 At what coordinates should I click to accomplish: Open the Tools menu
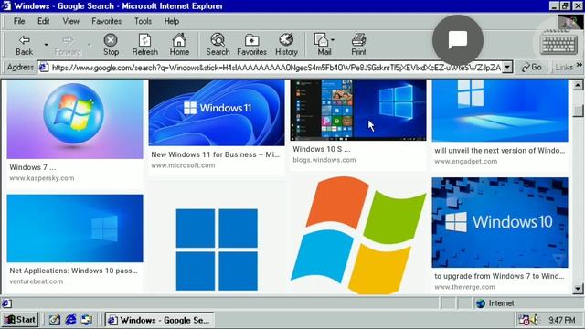pos(143,21)
